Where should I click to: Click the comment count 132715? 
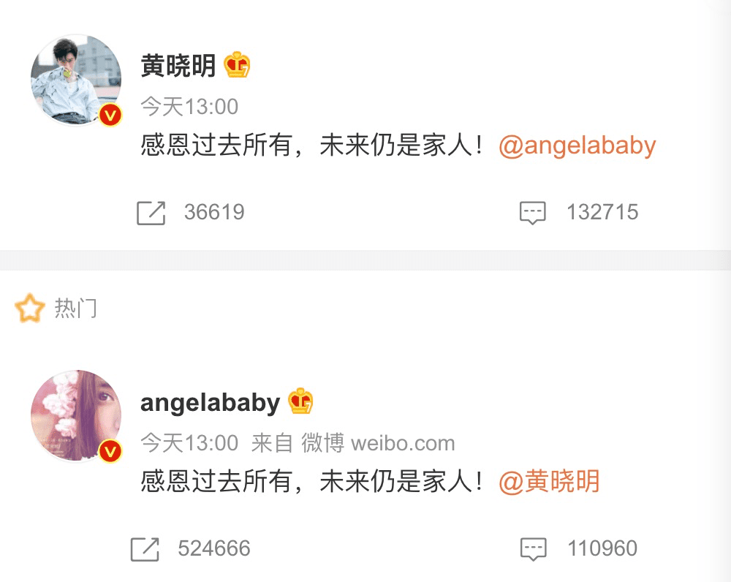(x=602, y=212)
